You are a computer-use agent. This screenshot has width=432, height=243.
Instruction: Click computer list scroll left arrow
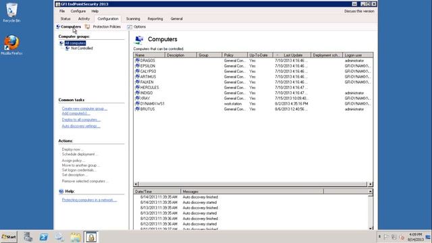point(136,184)
